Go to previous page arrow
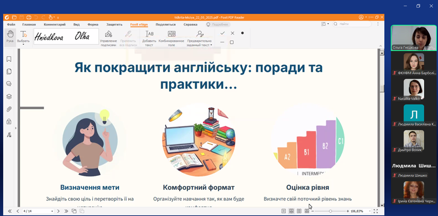 18,211
